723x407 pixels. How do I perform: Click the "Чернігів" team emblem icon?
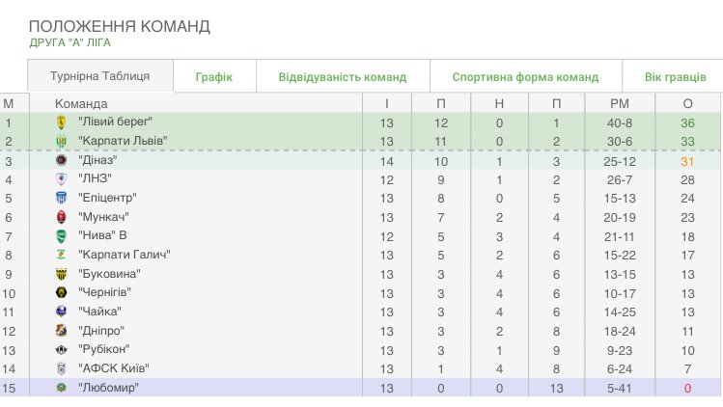click(x=61, y=292)
